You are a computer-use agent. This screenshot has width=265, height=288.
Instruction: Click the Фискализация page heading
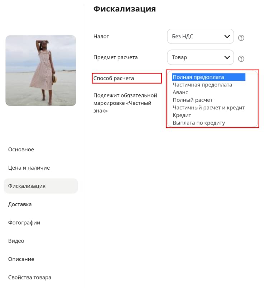click(125, 9)
